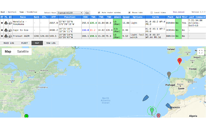Switch to the RACE LOG tab
206x128 pixels.
pos(9,43)
